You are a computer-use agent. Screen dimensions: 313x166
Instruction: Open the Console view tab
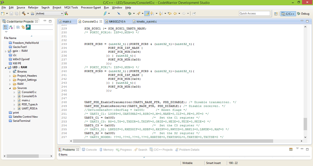tap(89, 149)
